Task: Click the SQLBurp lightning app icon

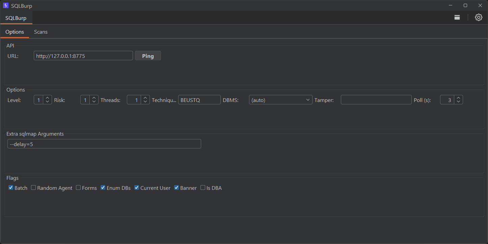Action: (6, 5)
